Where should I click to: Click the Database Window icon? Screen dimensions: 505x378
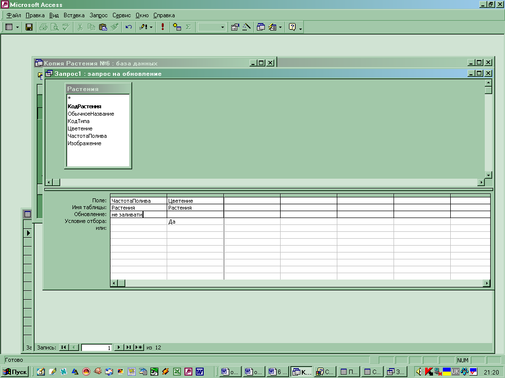pos(261,27)
